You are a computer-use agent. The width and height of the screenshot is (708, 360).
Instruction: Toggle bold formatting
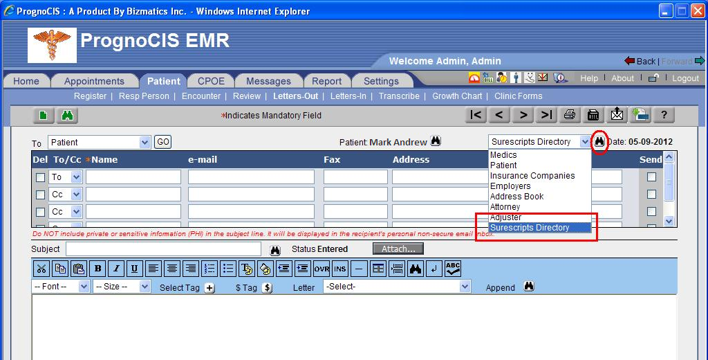[97, 269]
